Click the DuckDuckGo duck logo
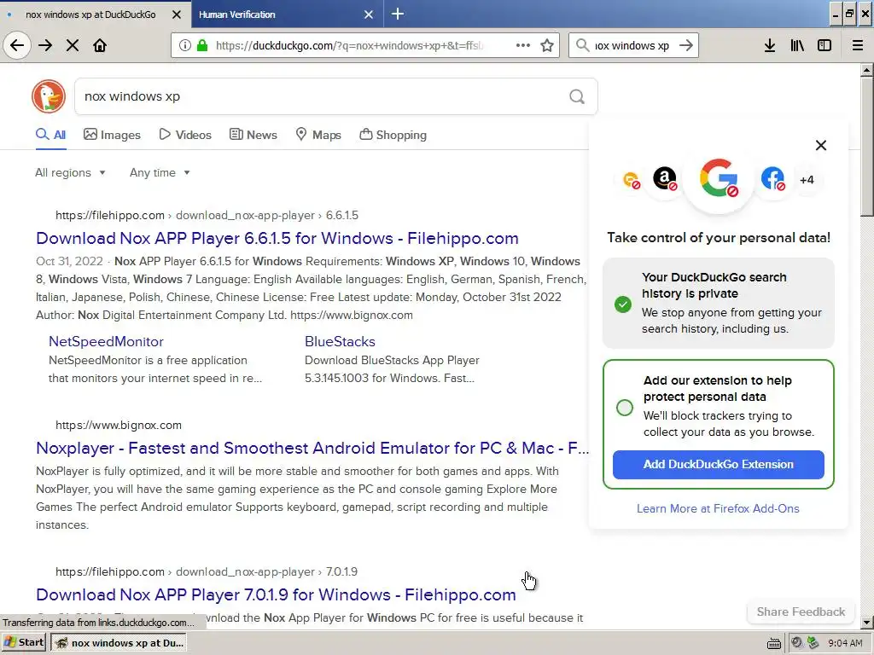 (x=49, y=96)
